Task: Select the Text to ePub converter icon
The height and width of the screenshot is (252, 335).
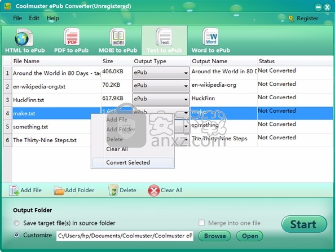Action: (164, 37)
